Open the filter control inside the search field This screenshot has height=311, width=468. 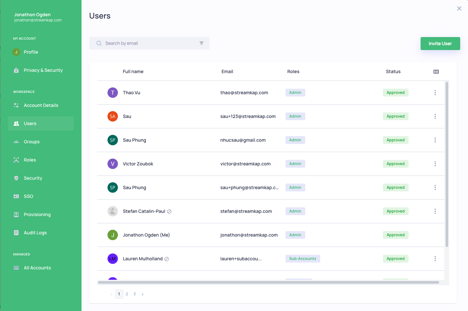[x=201, y=43]
